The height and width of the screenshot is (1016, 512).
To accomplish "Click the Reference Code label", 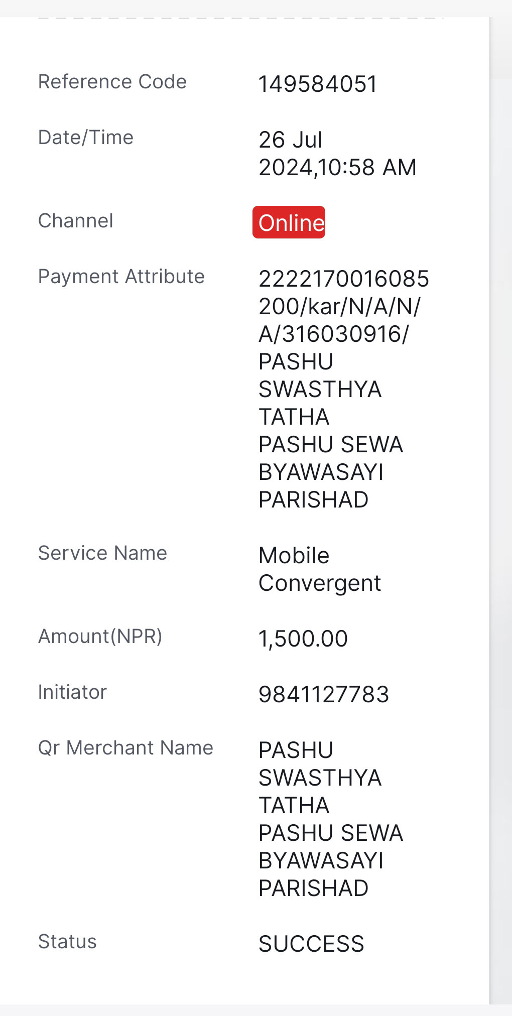I will click(x=112, y=81).
